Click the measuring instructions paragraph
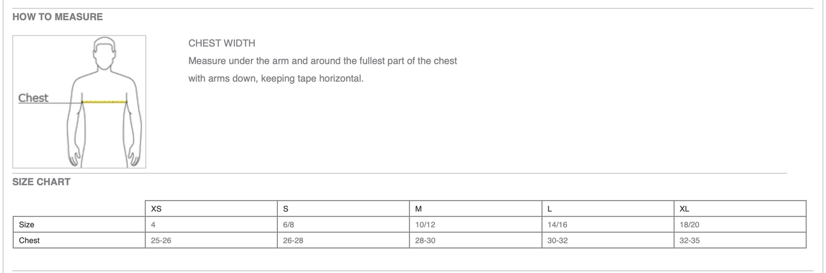The height and width of the screenshot is (273, 826). click(x=322, y=70)
